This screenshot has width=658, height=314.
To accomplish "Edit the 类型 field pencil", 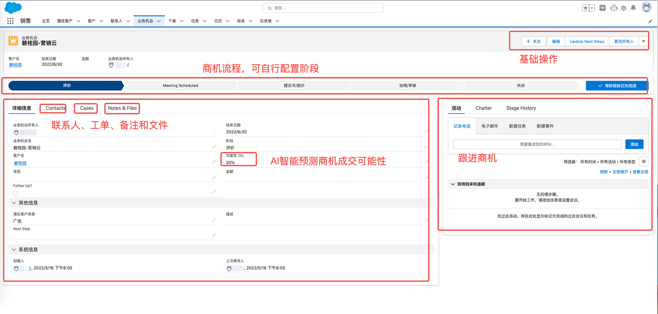I will tap(214, 178).
